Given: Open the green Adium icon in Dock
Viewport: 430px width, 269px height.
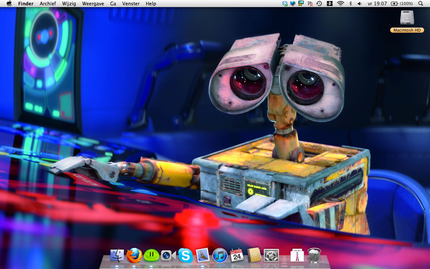Looking at the screenshot, I should point(152,256).
